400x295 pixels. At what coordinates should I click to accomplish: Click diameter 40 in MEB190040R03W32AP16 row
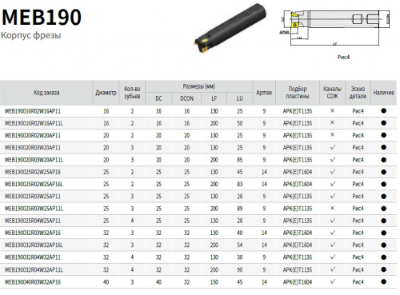click(106, 282)
